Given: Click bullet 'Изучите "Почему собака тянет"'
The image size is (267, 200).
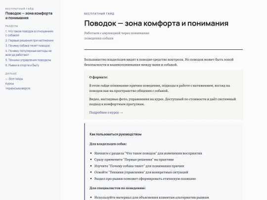Looking at the screenshot, I should tap(139, 166).
